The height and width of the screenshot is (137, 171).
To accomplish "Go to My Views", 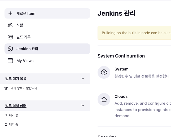I will 47,61.
